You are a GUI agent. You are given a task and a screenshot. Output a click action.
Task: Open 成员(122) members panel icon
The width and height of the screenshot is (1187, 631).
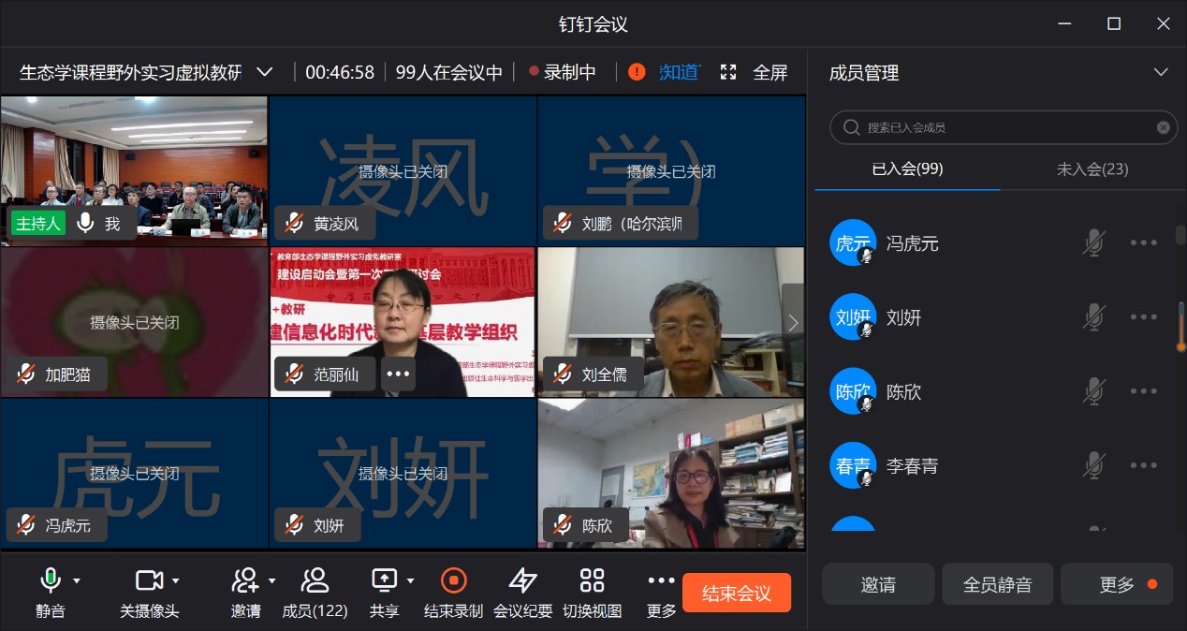coord(315,581)
